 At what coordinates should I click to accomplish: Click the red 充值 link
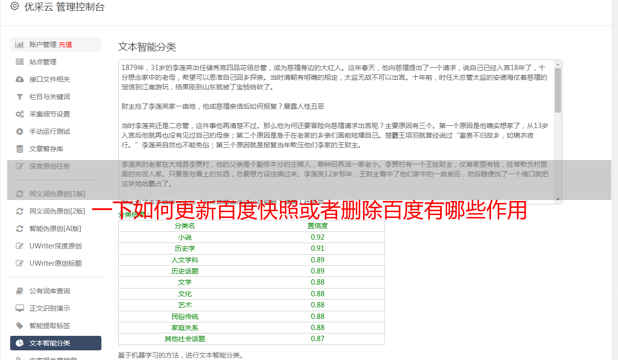tap(65, 44)
